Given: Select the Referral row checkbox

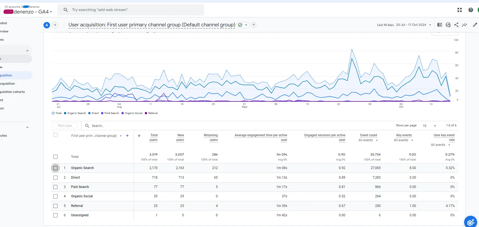Looking at the screenshot, I should pyautogui.click(x=55, y=206).
